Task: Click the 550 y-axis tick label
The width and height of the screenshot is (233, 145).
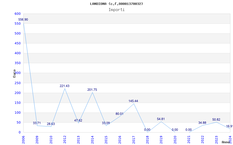Action: pyautogui.click(x=17, y=24)
